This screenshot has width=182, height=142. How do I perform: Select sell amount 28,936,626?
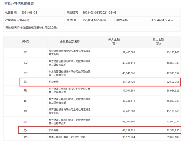click(x=173, y=91)
